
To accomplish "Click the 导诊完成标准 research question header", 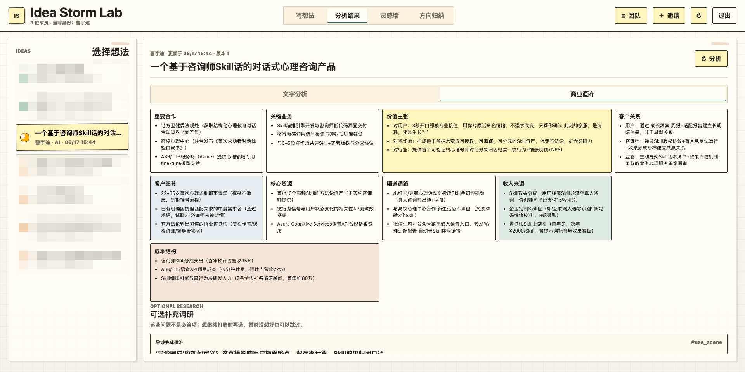I will [x=170, y=342].
